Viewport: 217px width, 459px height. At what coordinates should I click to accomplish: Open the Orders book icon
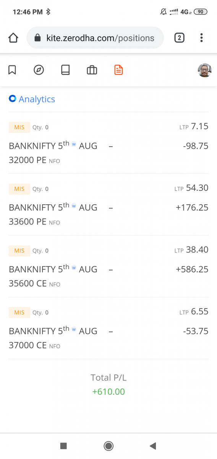[x=65, y=70]
